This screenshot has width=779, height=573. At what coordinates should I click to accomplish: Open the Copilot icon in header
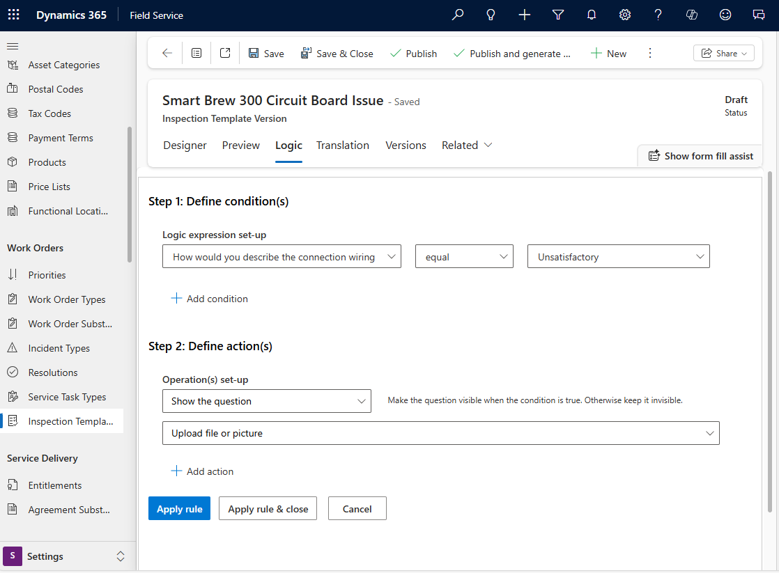pos(692,15)
